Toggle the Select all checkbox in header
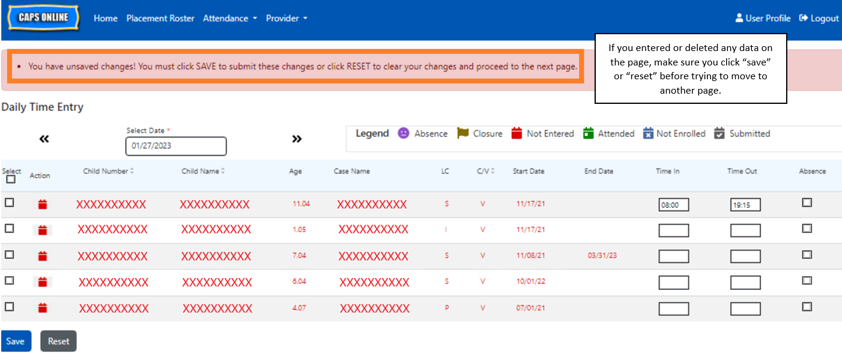 11,180
